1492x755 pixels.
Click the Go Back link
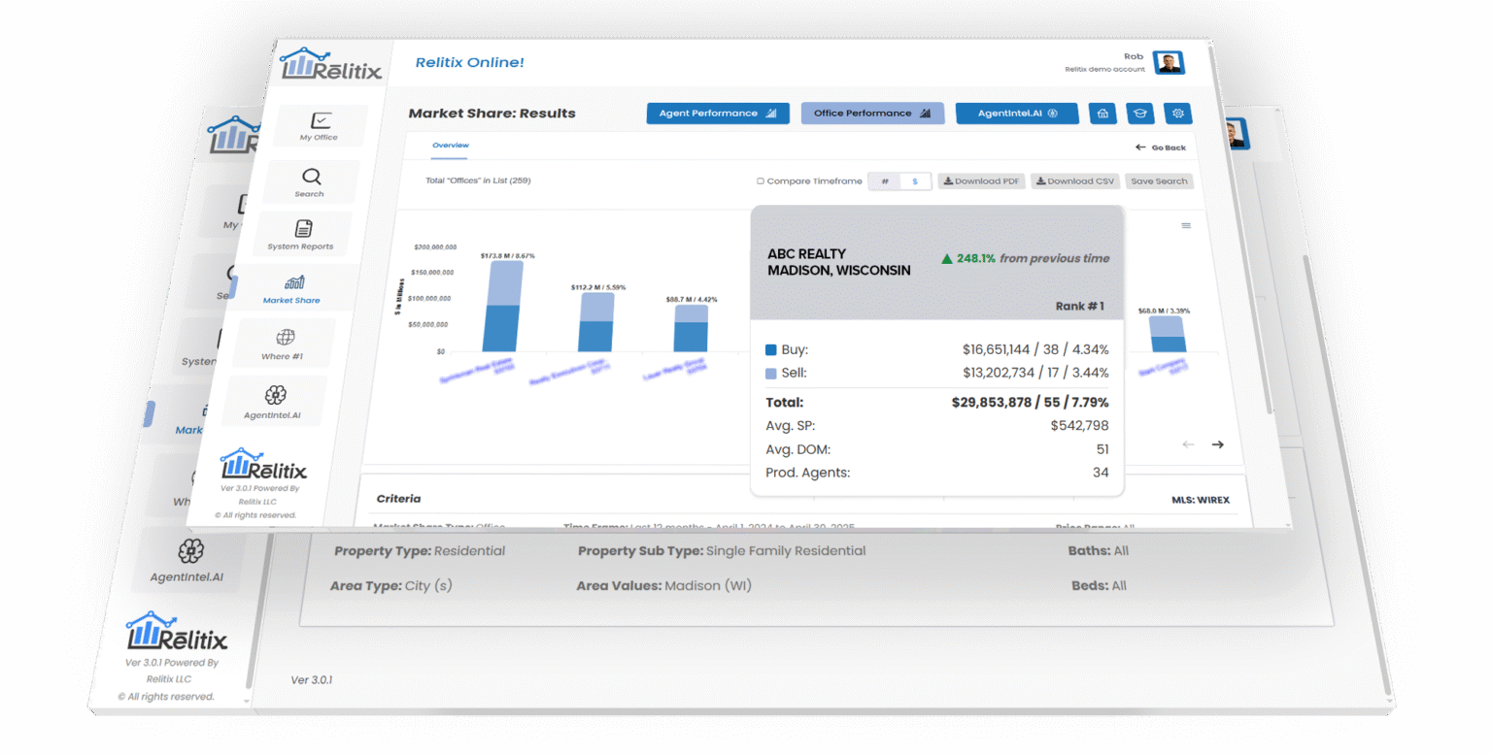[1161, 148]
